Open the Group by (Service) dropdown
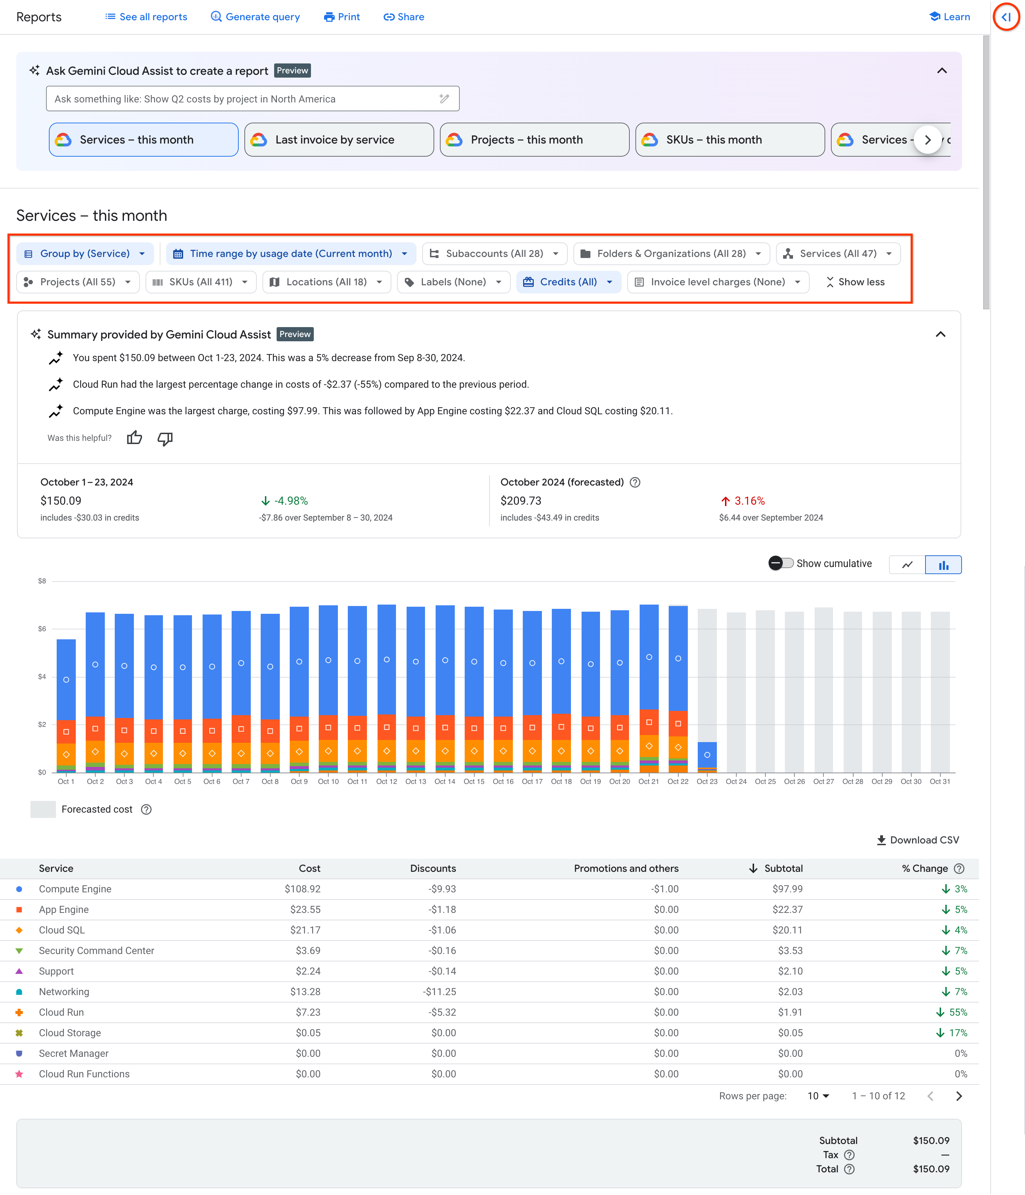 (85, 253)
